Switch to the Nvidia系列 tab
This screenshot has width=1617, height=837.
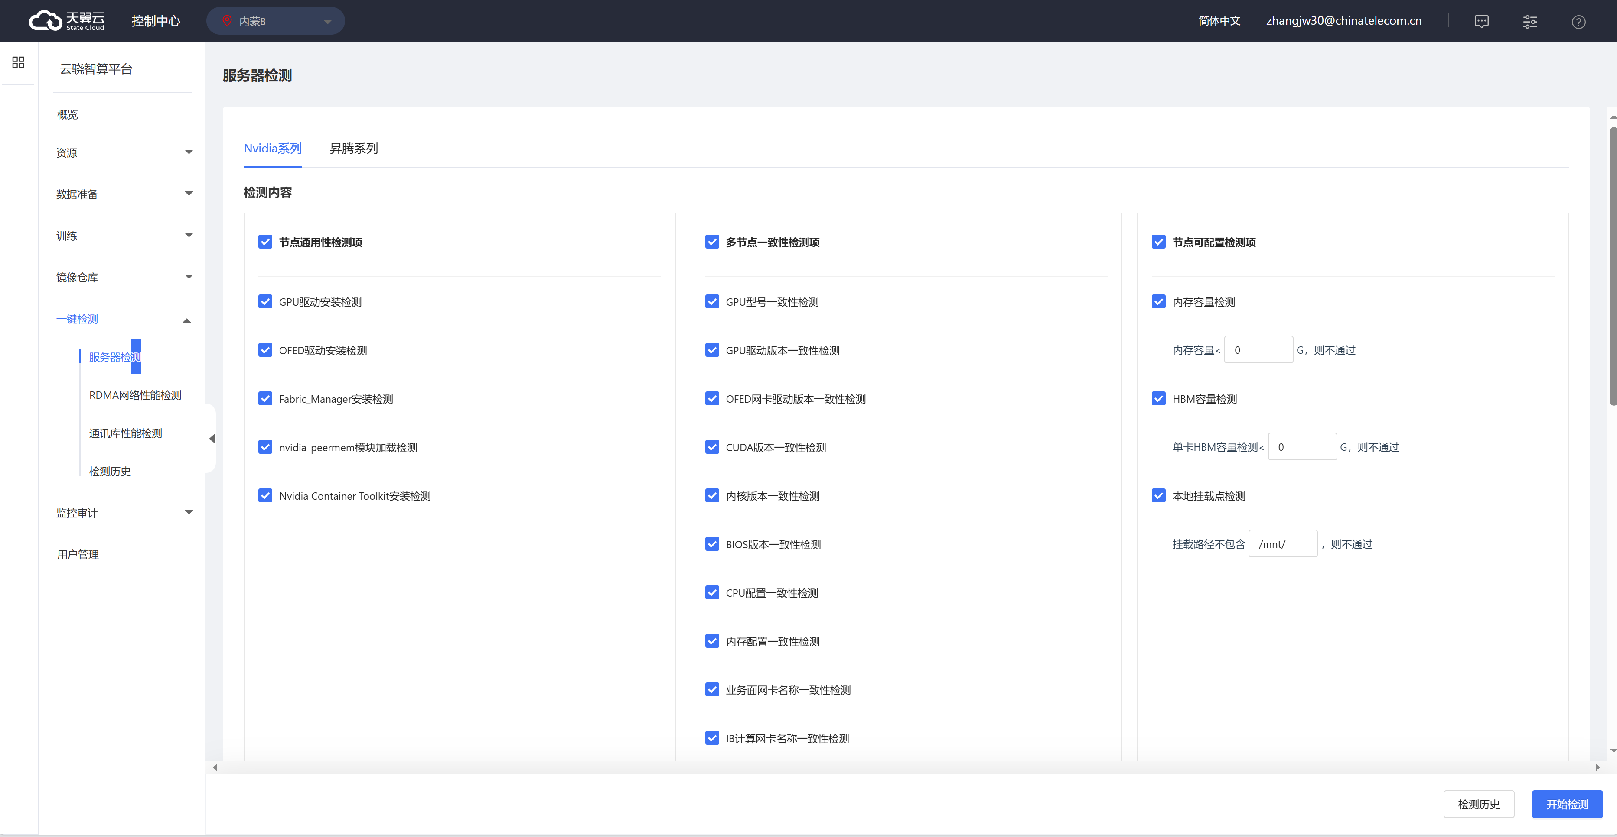[x=272, y=148]
